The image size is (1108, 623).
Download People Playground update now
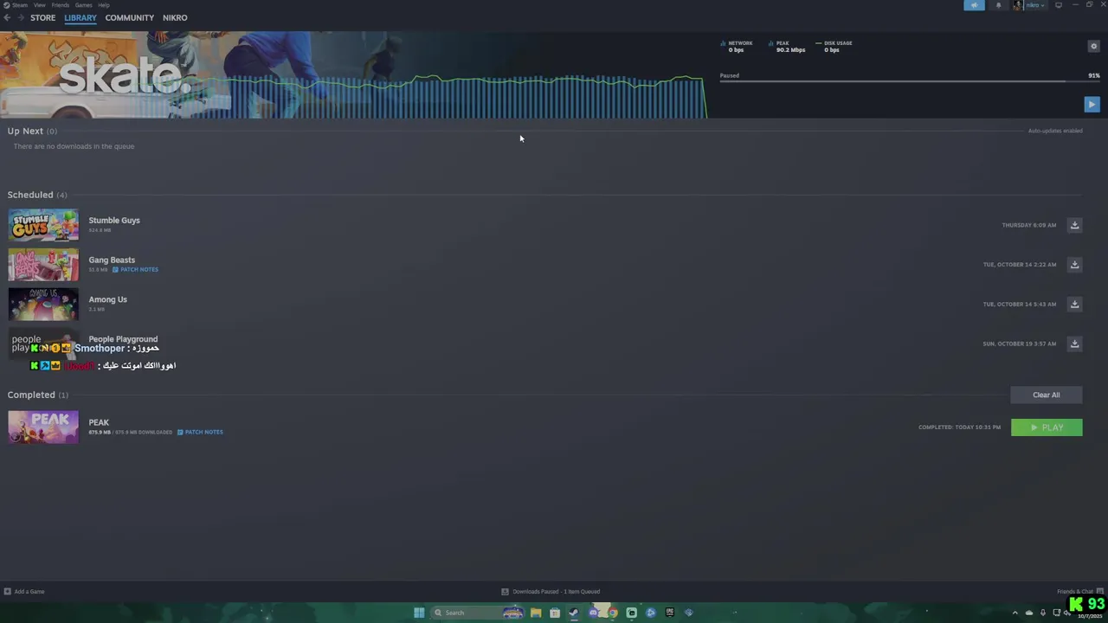coord(1074,344)
